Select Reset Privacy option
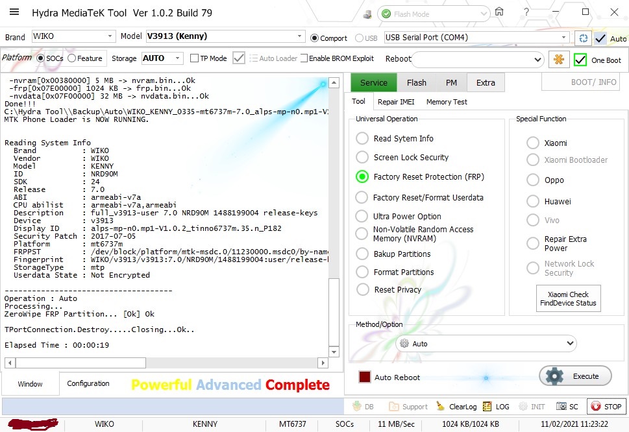The image size is (629, 432). pyautogui.click(x=363, y=289)
